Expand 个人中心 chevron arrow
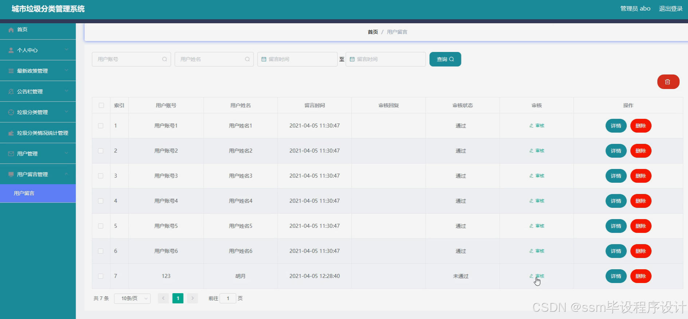688x319 pixels. click(66, 49)
